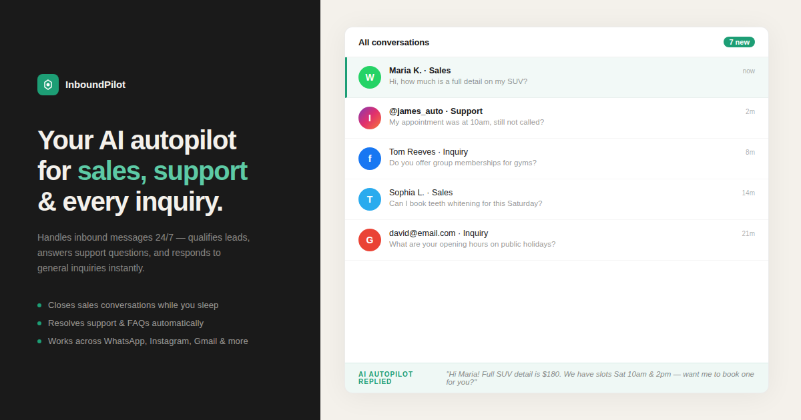Open message about teeth whitening Saturday
This screenshot has width=801, height=420.
point(465,203)
